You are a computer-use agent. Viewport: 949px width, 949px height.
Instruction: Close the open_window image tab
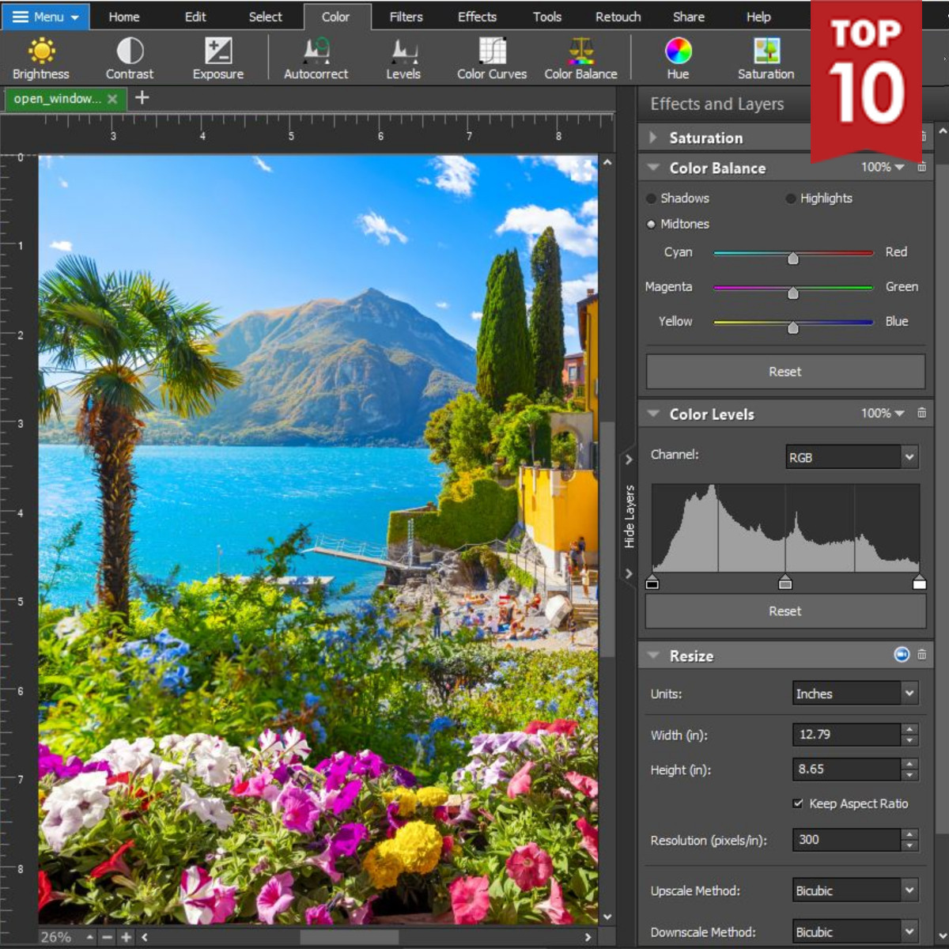coord(112,99)
